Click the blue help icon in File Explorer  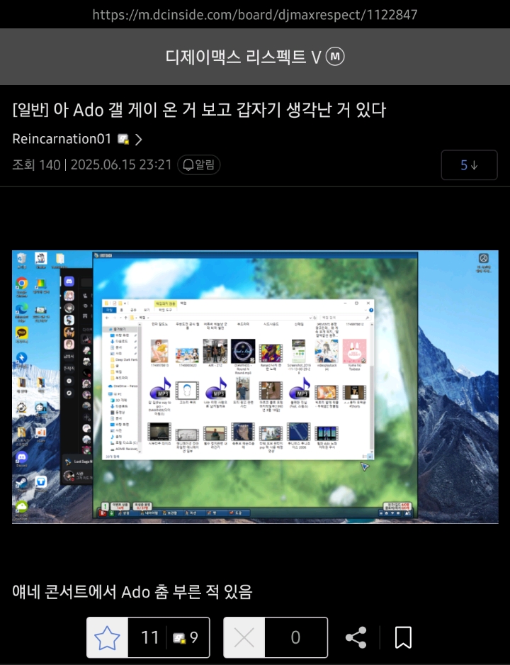371,310
